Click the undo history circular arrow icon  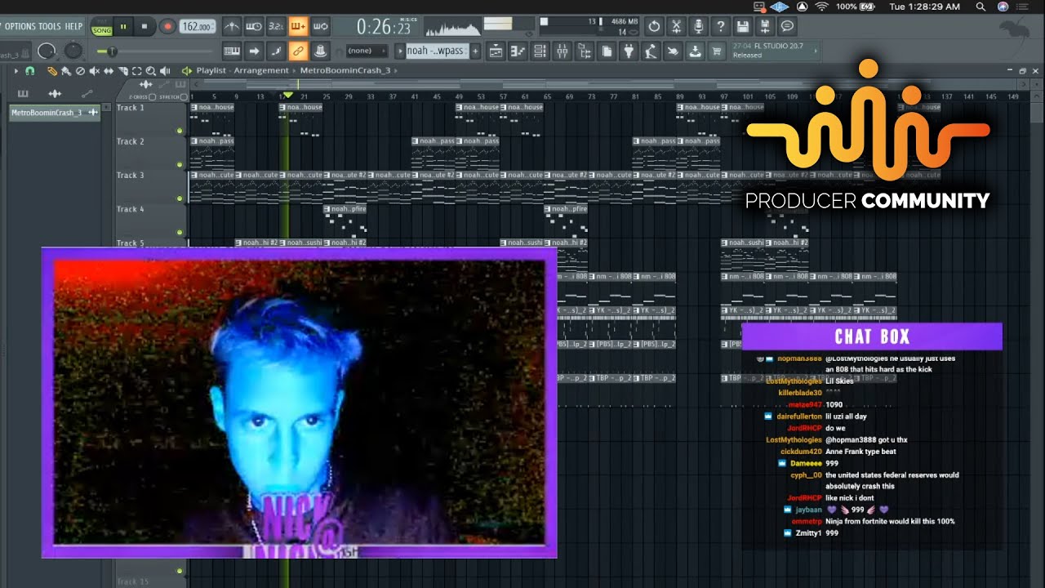pos(654,26)
